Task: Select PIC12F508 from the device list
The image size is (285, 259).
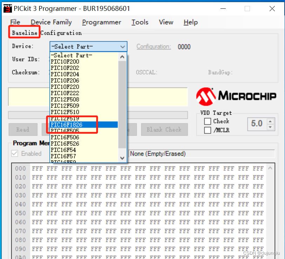Action: click(84, 100)
